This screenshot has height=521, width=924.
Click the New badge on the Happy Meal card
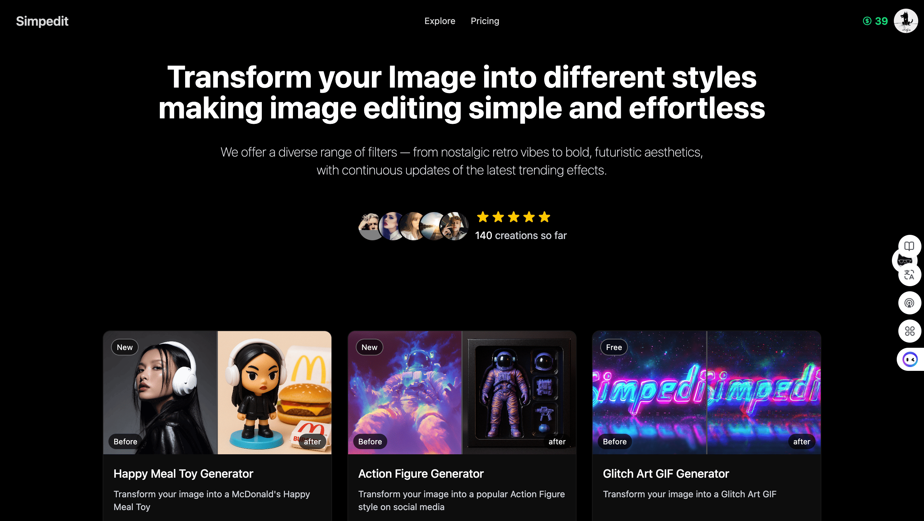(124, 347)
